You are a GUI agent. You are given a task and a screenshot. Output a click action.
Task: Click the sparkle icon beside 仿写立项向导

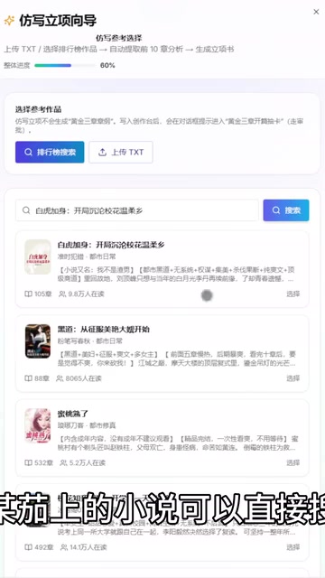[x=9, y=21]
